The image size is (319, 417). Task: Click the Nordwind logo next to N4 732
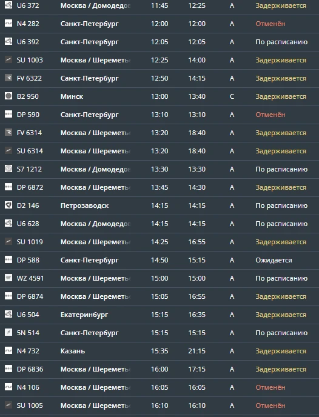pos(8,350)
